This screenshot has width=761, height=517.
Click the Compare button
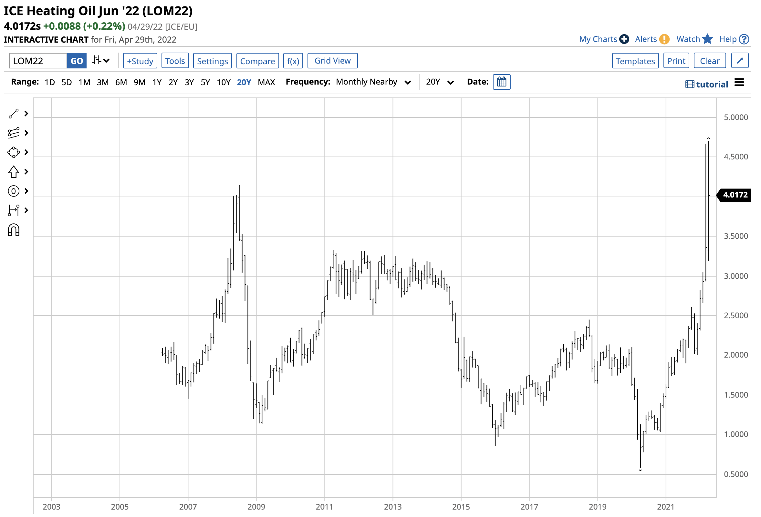(258, 61)
